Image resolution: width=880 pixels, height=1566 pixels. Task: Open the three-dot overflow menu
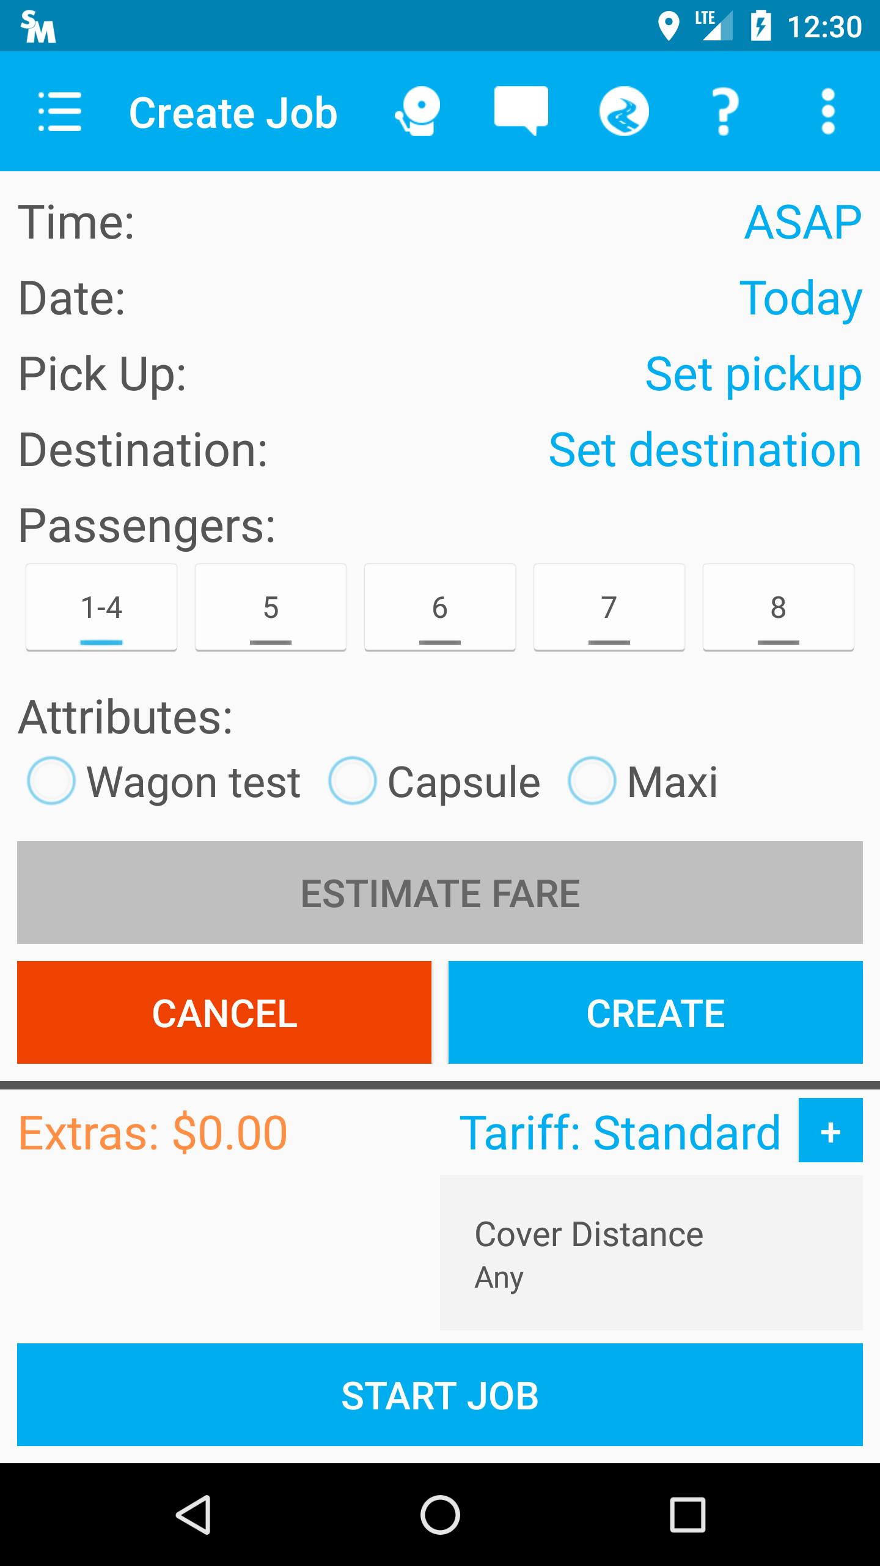tap(828, 111)
